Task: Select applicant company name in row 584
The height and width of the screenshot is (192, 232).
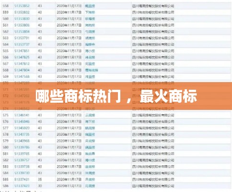Action: point(153,173)
